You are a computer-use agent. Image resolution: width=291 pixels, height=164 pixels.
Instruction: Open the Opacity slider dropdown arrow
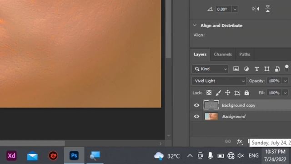coord(285,81)
